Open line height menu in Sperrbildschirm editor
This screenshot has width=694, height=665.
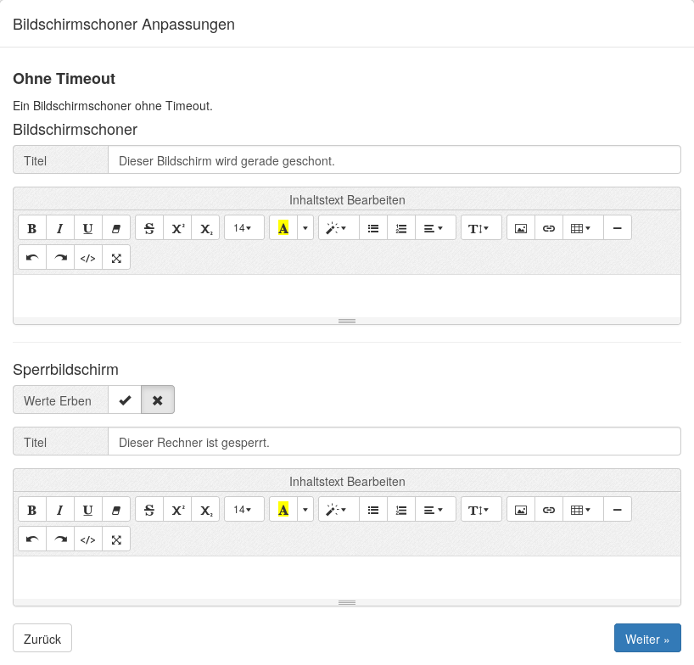point(480,510)
